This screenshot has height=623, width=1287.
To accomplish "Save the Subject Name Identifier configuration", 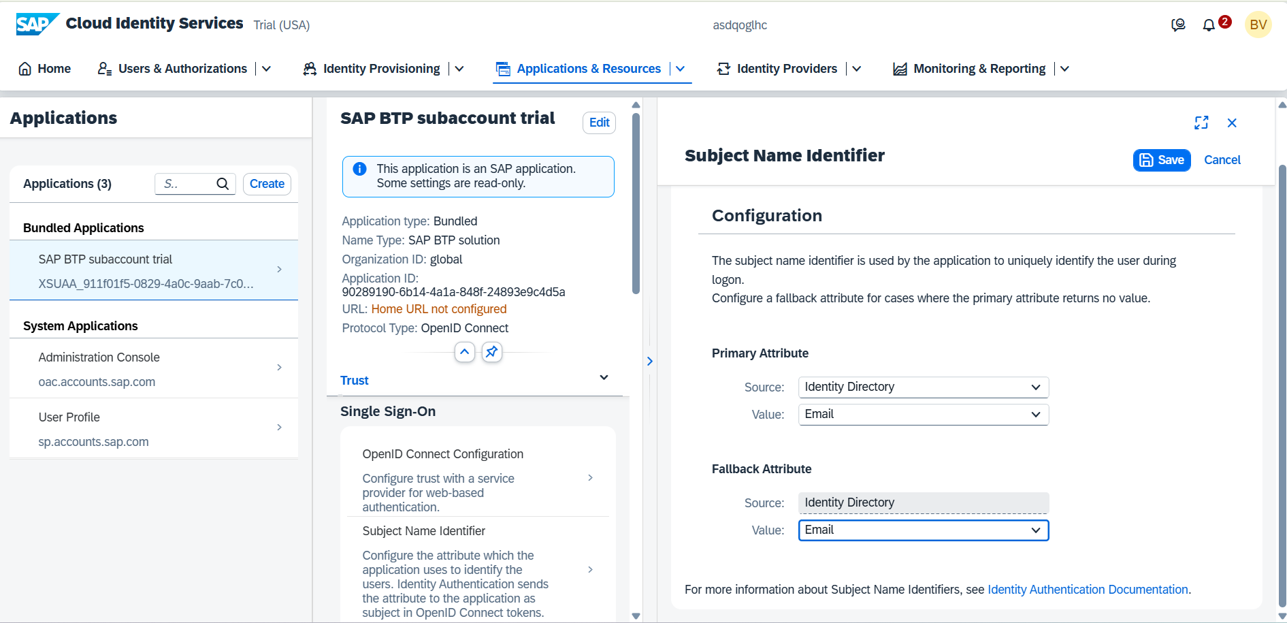I will (x=1162, y=160).
